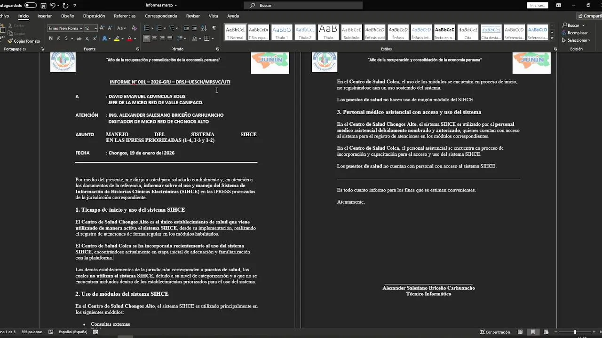
Task: Decrease the paragraph indent
Action: 186,28
